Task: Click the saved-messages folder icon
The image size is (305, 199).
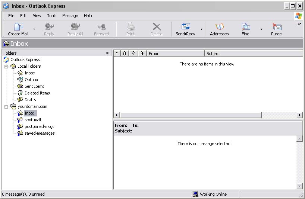Action: [20, 134]
